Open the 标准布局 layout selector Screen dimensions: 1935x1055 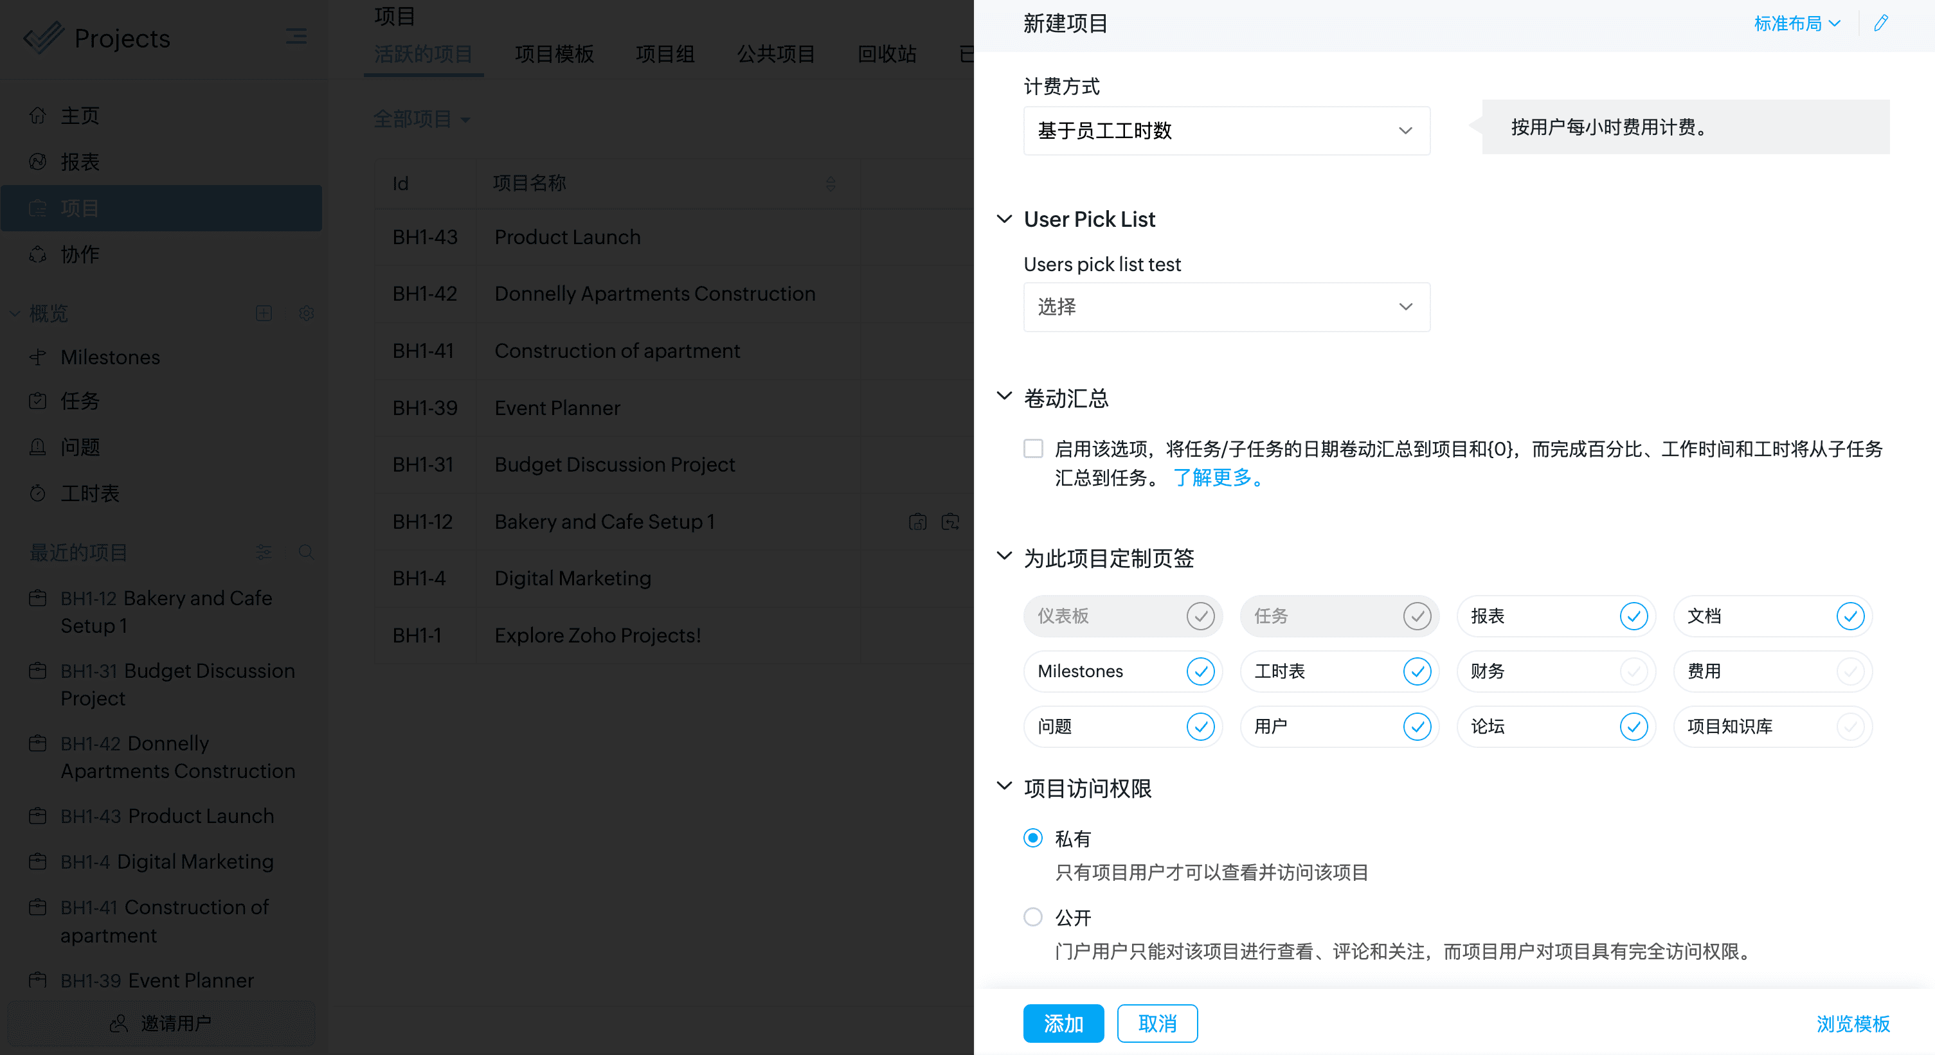(1797, 23)
